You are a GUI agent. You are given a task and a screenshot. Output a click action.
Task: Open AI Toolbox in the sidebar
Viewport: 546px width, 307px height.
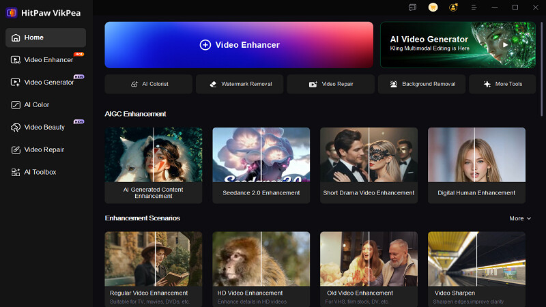click(x=46, y=173)
